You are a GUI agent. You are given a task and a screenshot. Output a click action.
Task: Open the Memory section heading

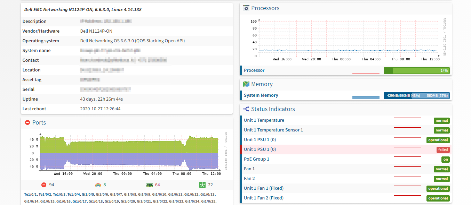pyautogui.click(x=262, y=84)
